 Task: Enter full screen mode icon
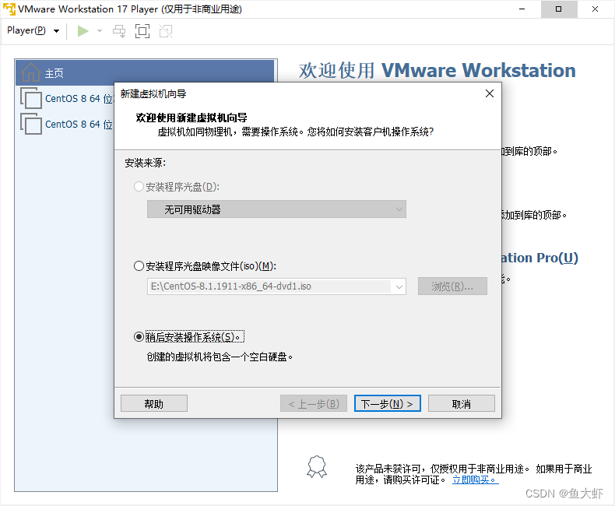pyautogui.click(x=142, y=31)
